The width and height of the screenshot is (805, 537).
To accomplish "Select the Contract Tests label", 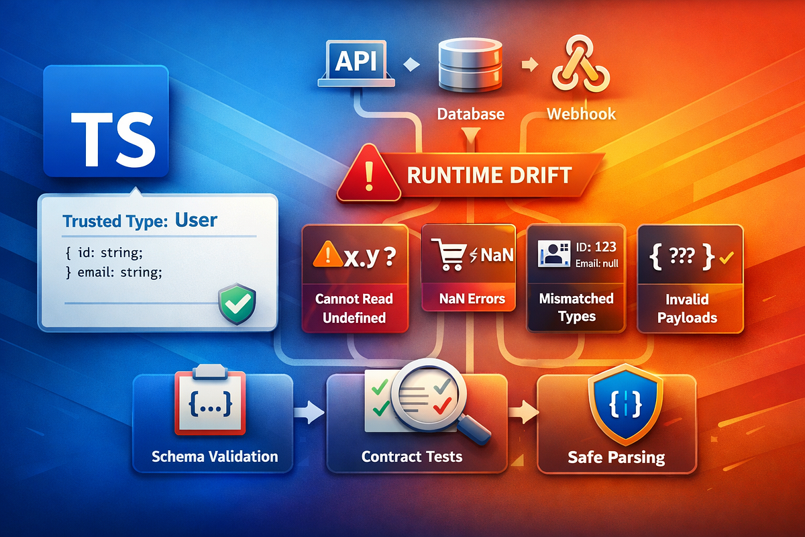I will point(412,457).
